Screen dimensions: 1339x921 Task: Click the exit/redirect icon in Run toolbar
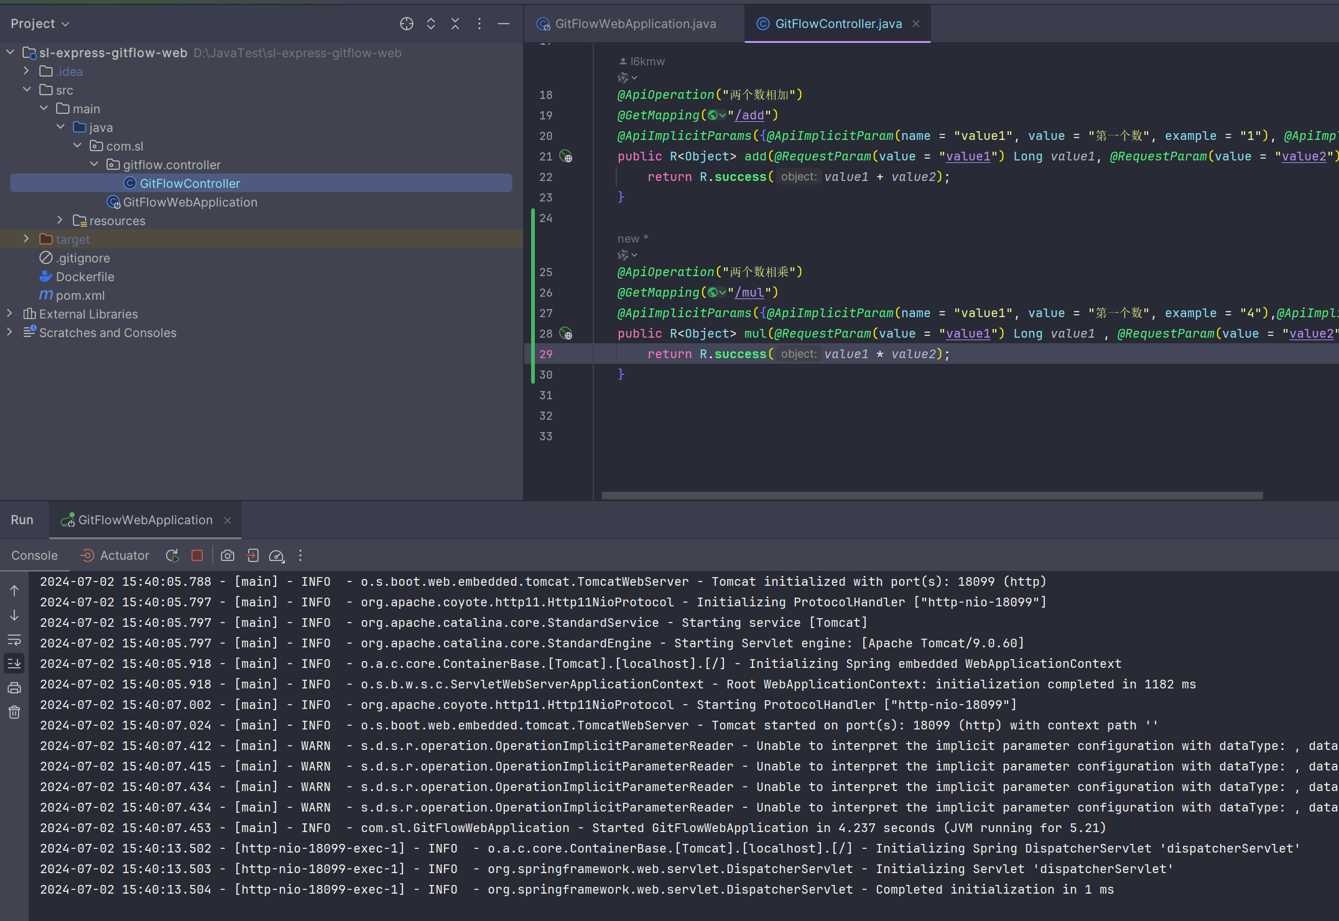[253, 555]
